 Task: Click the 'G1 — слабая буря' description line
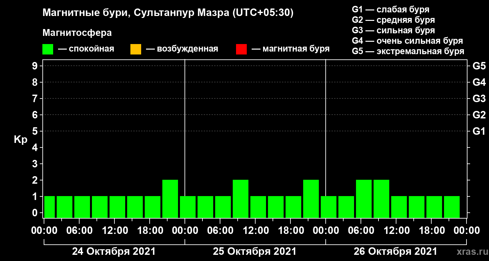(x=391, y=9)
